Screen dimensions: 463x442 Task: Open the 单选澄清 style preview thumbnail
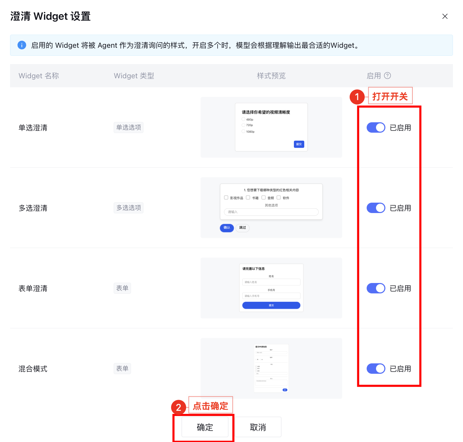271,127
